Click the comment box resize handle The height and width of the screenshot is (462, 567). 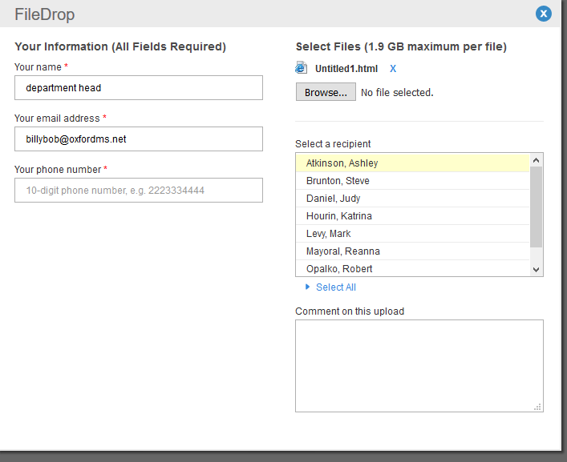(538, 407)
